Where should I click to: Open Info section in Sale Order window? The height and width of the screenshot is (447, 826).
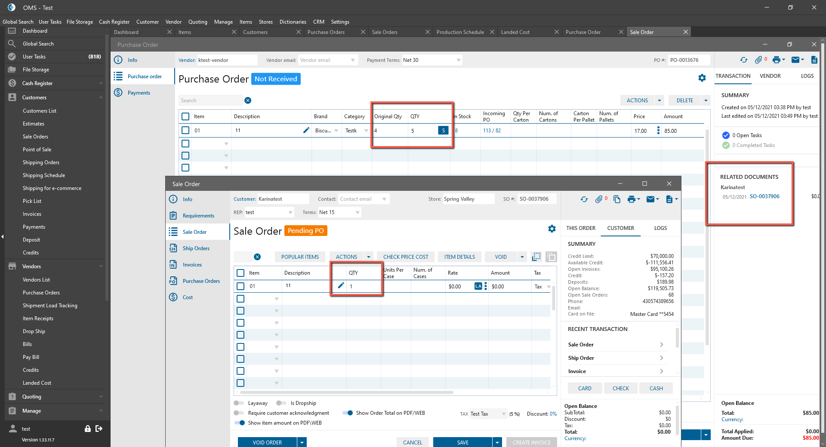188,199
